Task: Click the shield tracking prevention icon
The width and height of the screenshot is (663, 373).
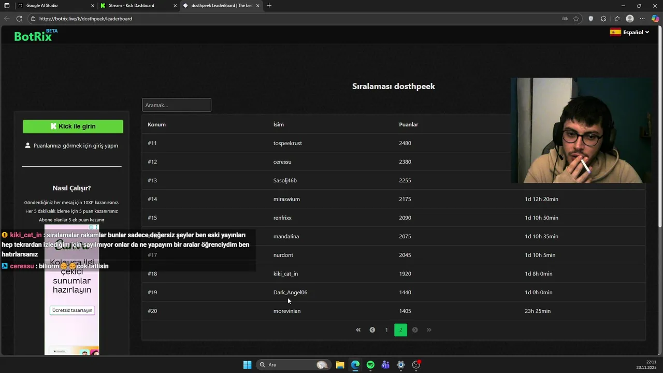Action: [590, 19]
